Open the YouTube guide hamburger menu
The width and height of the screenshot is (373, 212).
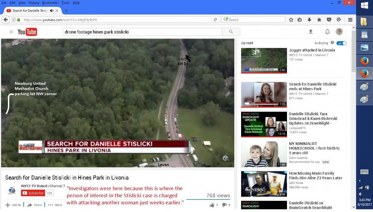11,32
